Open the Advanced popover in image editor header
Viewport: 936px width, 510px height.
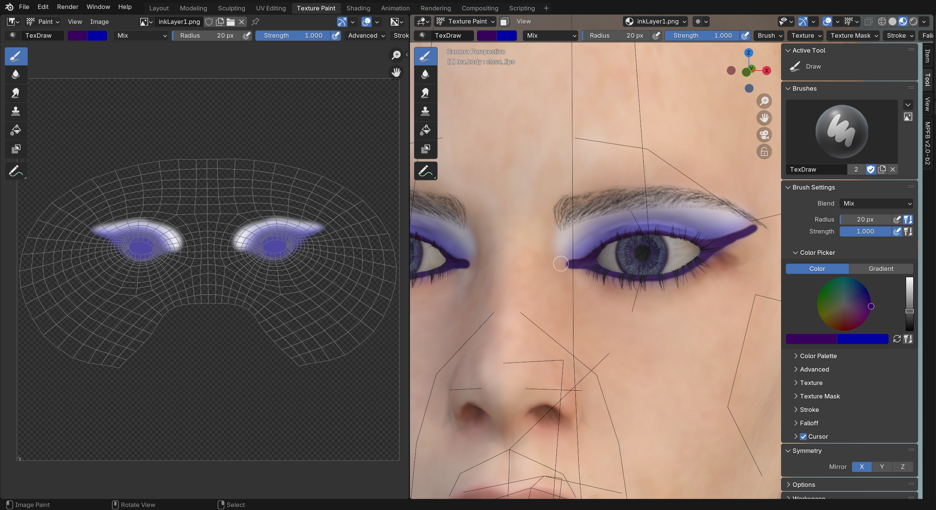(x=366, y=35)
